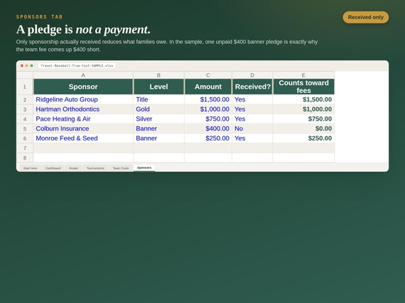Select row 4 header number

click(x=25, y=119)
